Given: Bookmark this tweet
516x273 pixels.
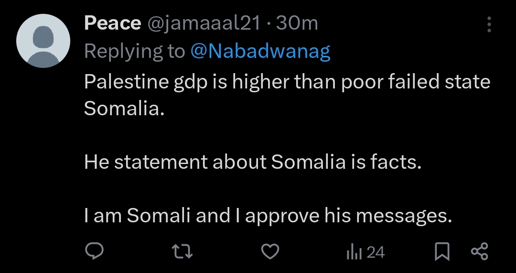Looking at the screenshot, I should (x=442, y=252).
